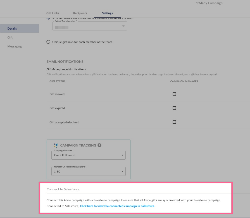Switch to the Recipients tab

click(x=80, y=13)
